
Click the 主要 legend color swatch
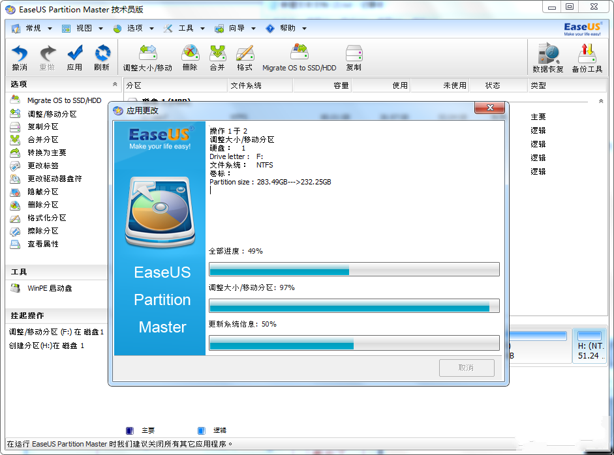(130, 430)
